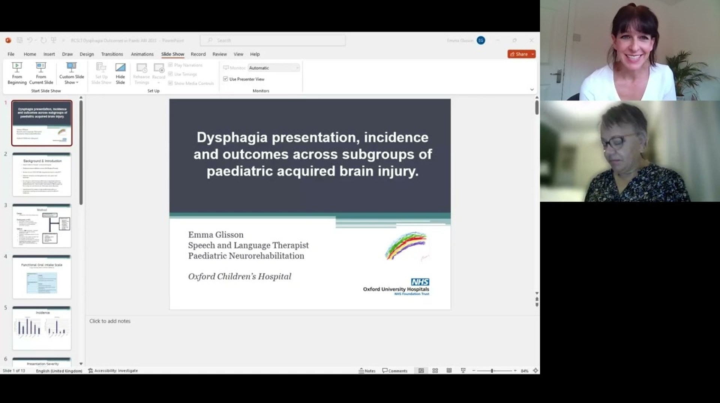
Task: Toggle Use Timings checkbox
Action: pyautogui.click(x=183, y=74)
